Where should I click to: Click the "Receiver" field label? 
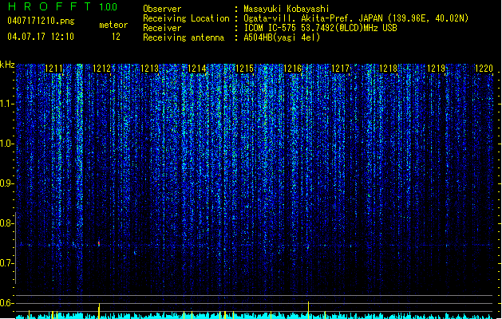(x=162, y=28)
